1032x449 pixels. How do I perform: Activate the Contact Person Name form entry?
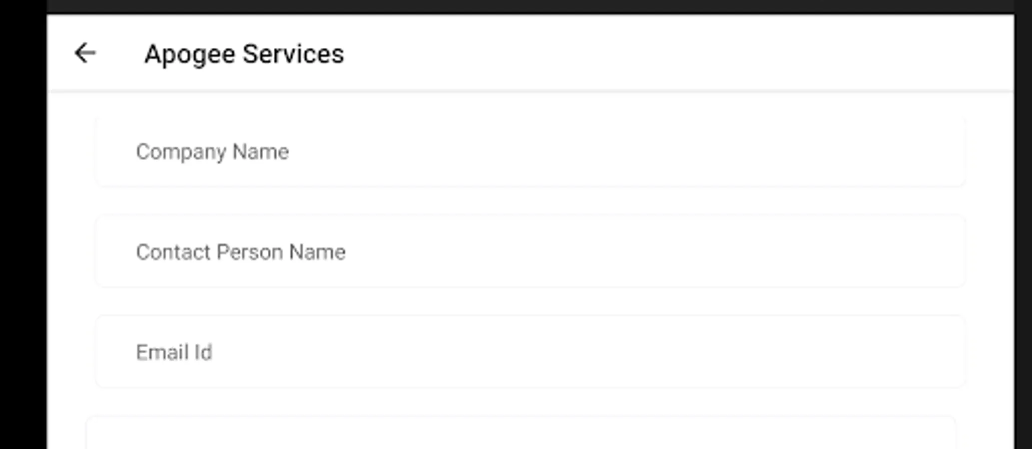pyautogui.click(x=529, y=252)
